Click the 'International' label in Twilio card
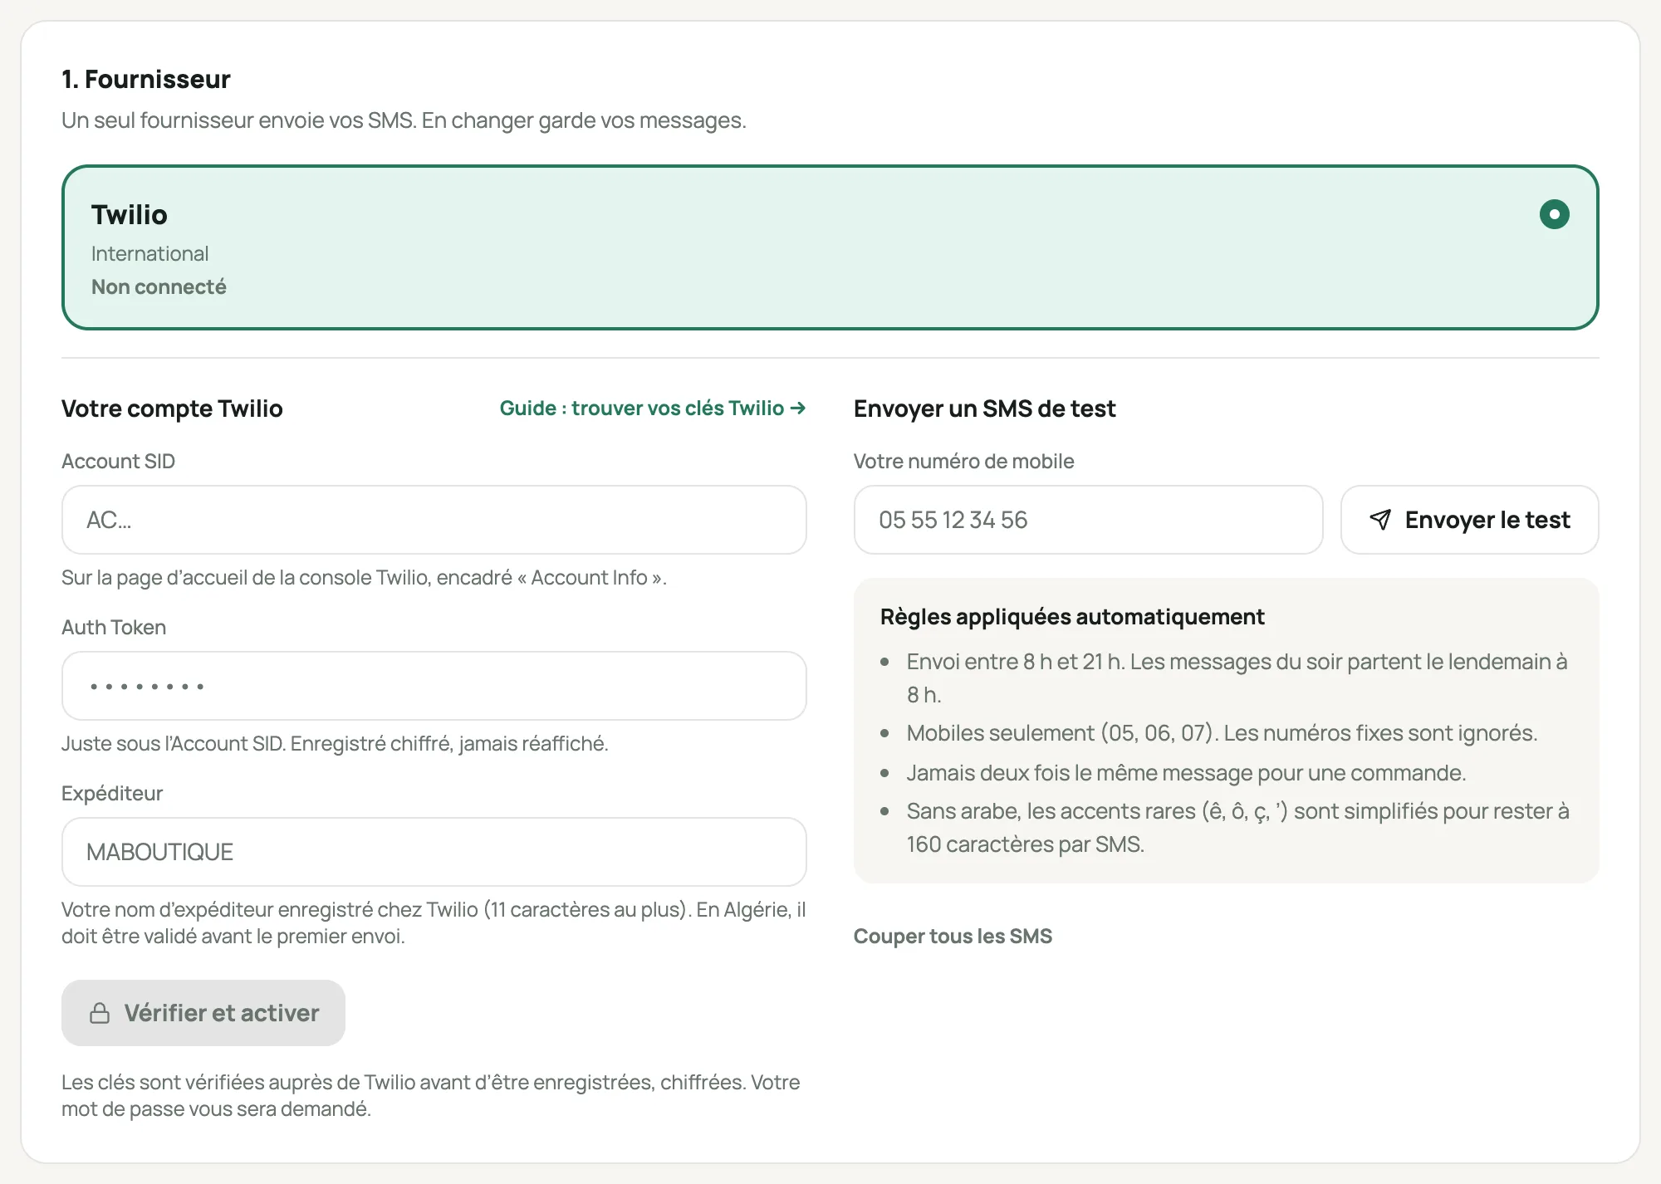The height and width of the screenshot is (1184, 1661). tap(149, 253)
